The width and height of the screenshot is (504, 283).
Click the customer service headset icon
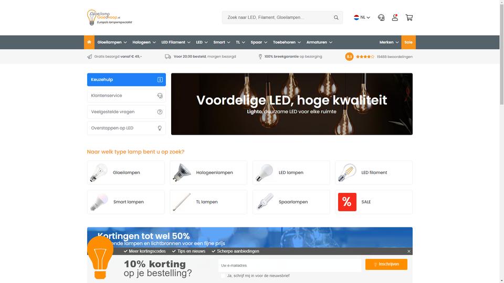tap(381, 18)
